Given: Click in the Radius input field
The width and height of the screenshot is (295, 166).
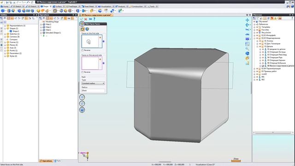Looking at the screenshot, I should pos(93,90).
